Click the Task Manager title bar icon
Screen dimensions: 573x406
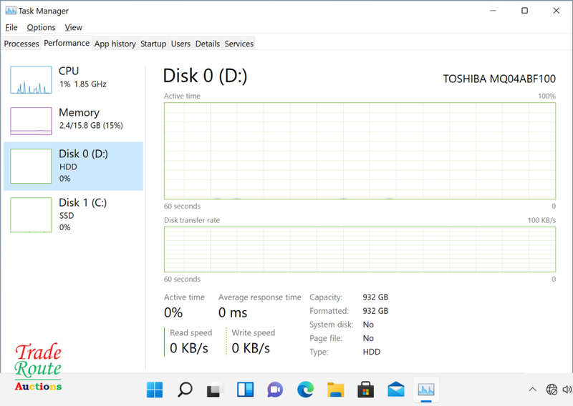tap(11, 11)
